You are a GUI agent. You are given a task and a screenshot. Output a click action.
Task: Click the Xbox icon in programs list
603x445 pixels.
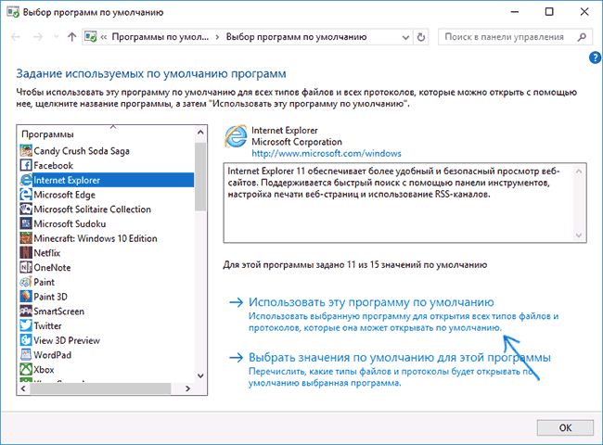click(x=26, y=369)
